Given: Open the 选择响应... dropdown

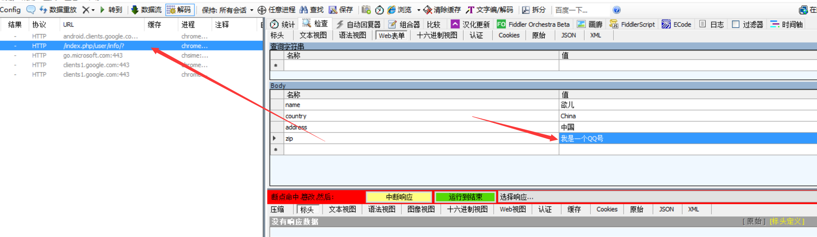Looking at the screenshot, I should click(657, 197).
